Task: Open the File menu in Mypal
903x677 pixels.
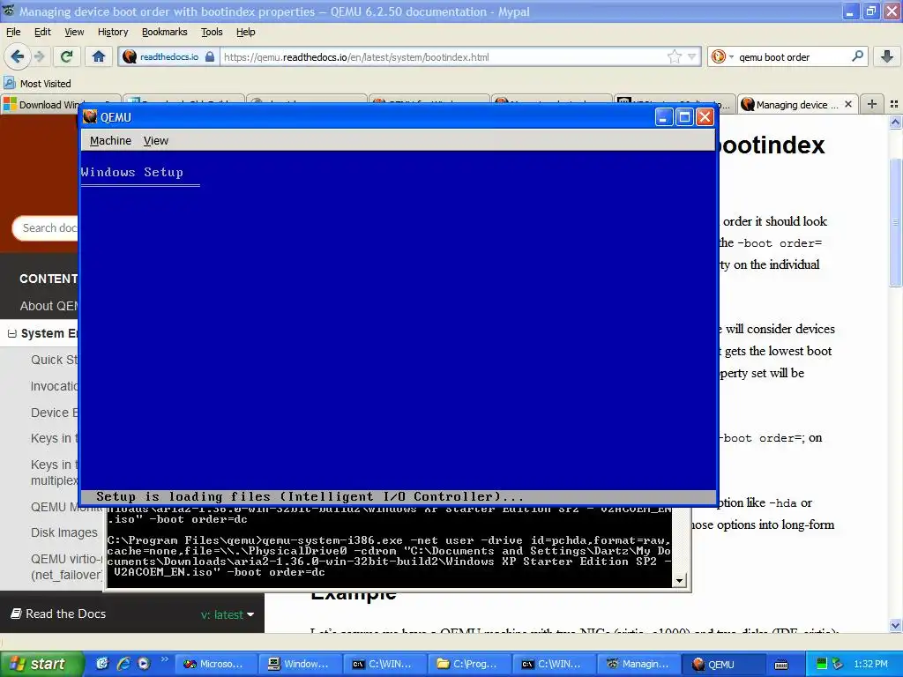Action: [13, 32]
